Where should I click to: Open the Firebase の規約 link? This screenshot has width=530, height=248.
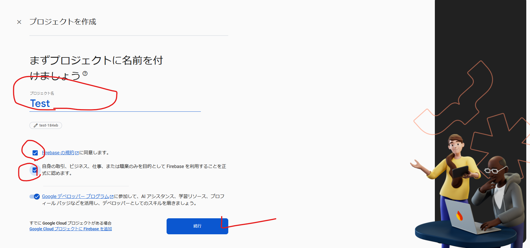click(x=58, y=153)
